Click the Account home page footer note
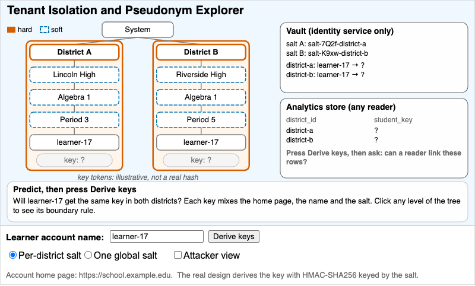Viewport: 475px width, 286px height. point(212,275)
